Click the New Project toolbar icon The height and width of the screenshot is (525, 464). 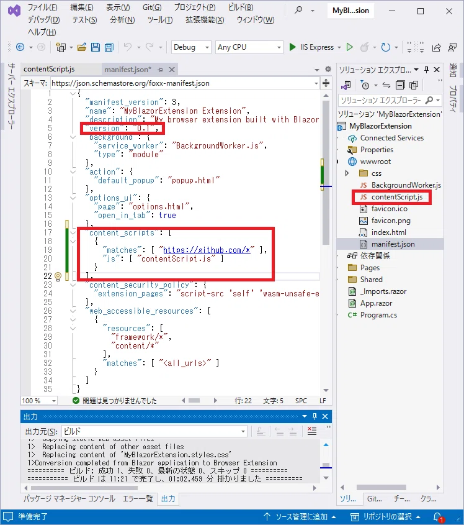click(61, 47)
